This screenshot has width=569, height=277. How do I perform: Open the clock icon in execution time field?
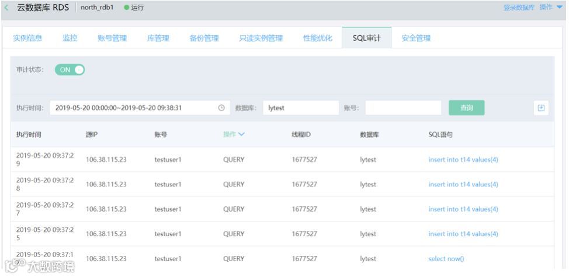point(221,108)
